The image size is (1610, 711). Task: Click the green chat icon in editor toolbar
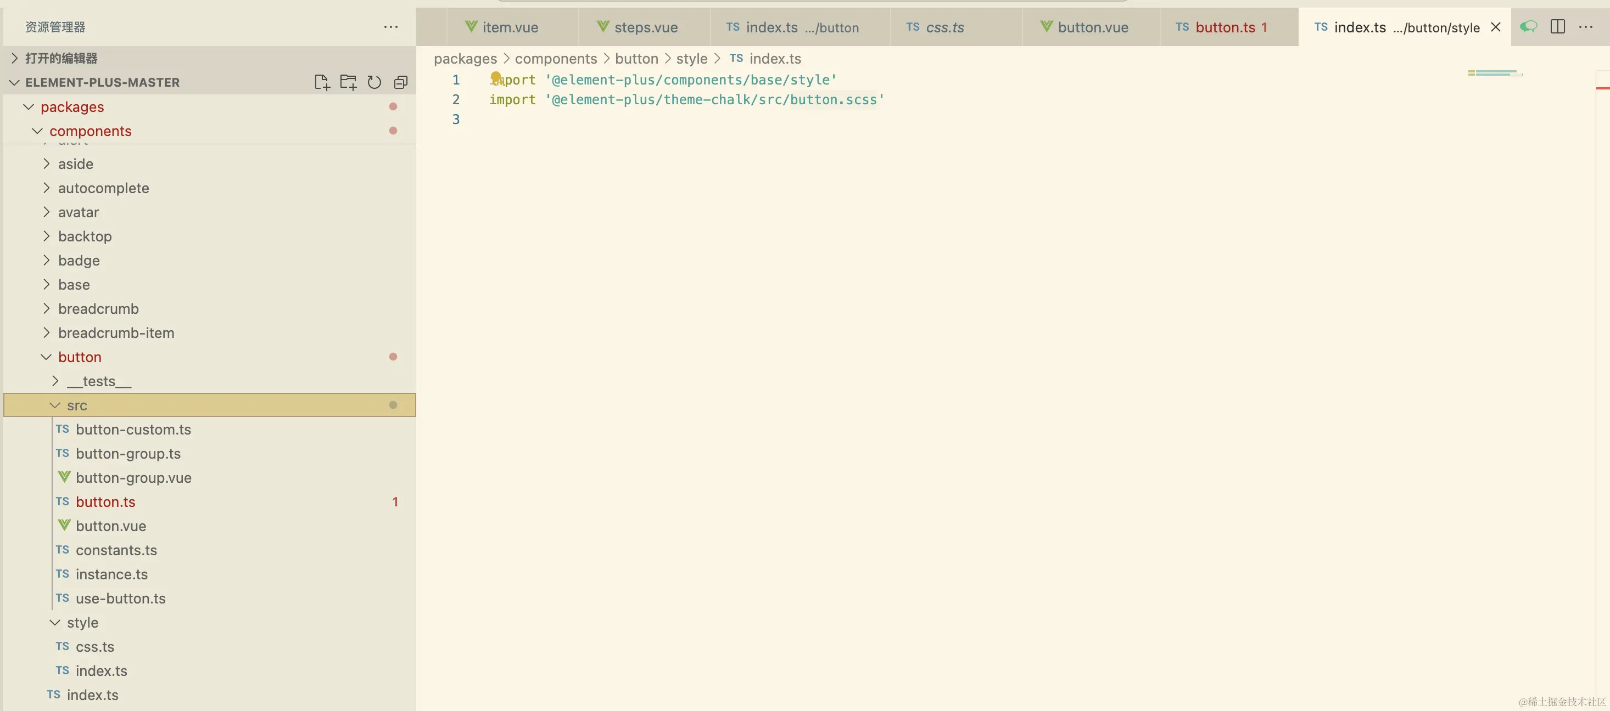tap(1529, 27)
